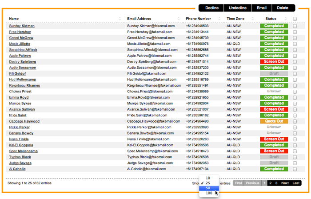Select the checkbox in Al Caholic row
Viewport: 311px width, 199px height.
click(x=295, y=169)
